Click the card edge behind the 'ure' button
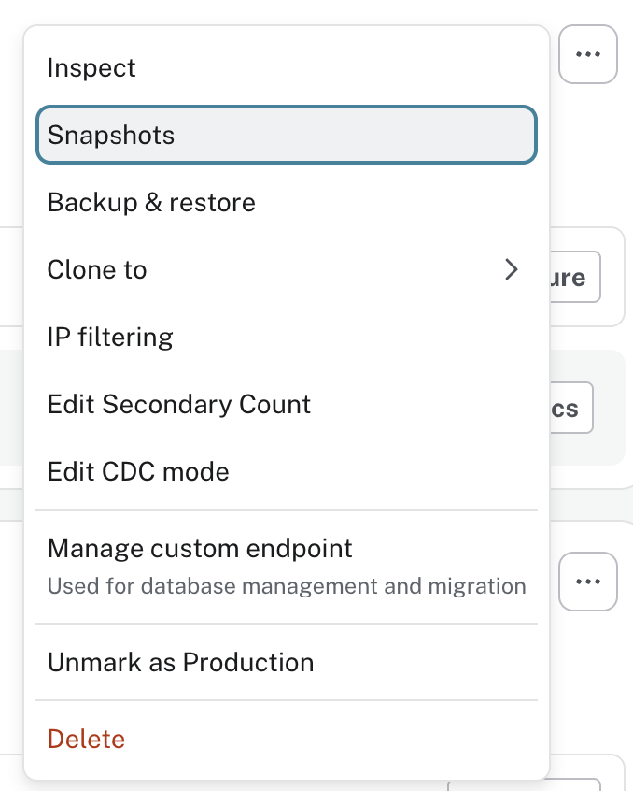Viewport: 633px width, 791px height. coord(622,277)
